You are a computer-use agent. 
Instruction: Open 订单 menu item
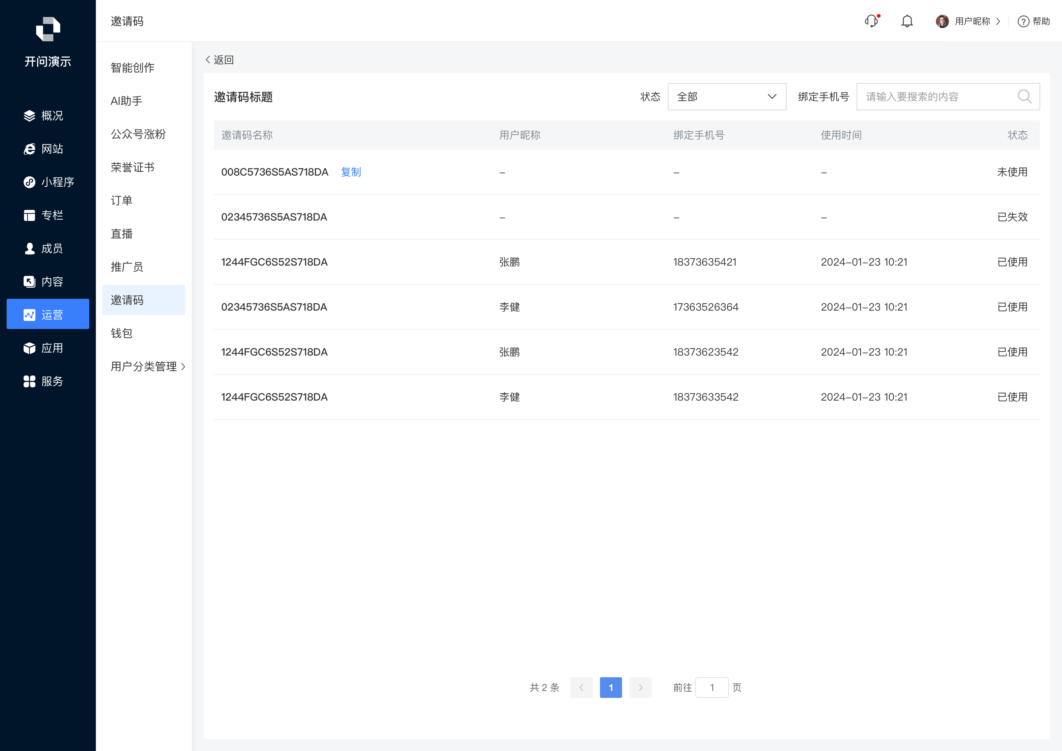(x=122, y=200)
